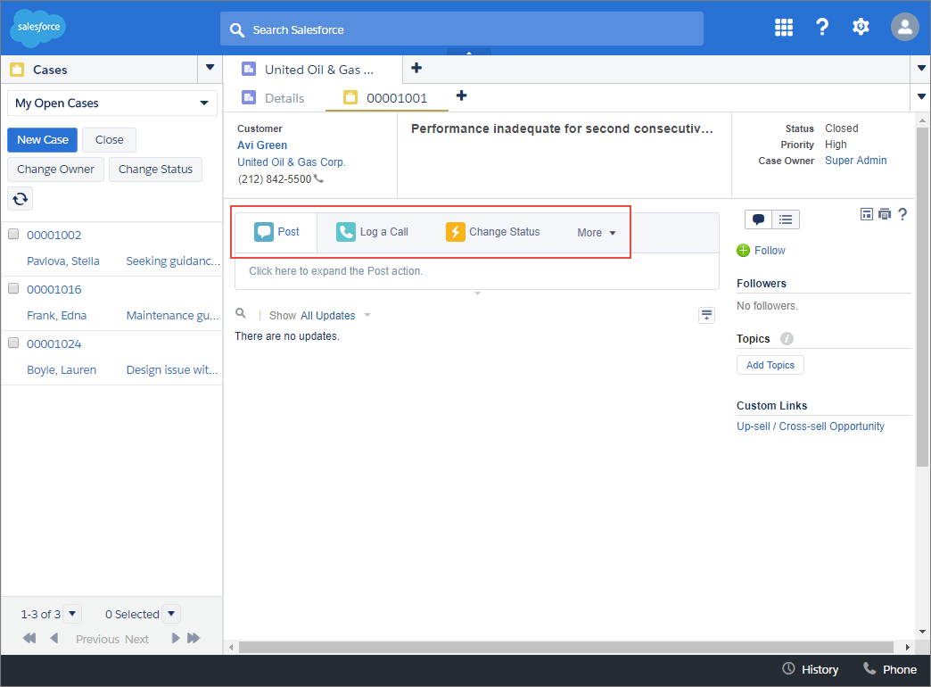Open the 0 Selected dropdown
Screen dimensions: 931x687
(171, 613)
